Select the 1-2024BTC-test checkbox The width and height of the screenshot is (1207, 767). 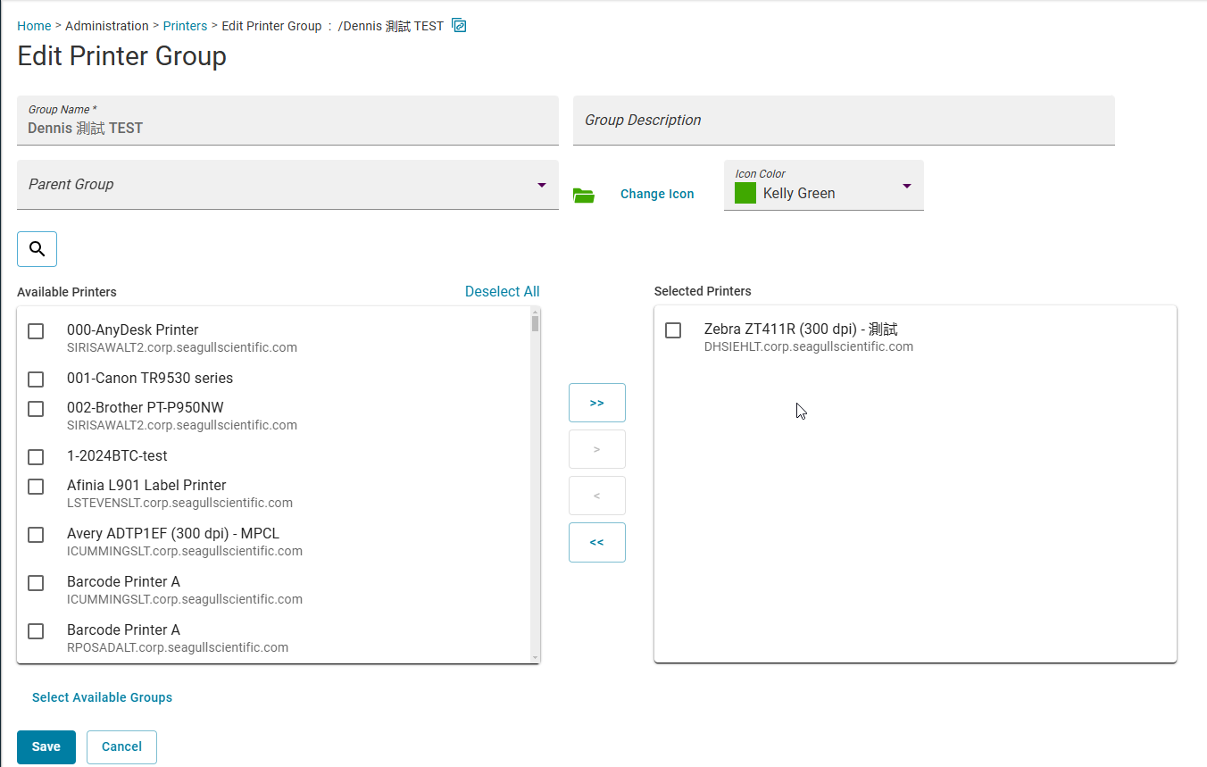(x=36, y=457)
